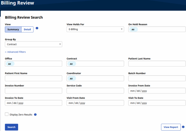Enable the Display Zero Results checkbox
This screenshot has width=186, height=131.
(7, 114)
